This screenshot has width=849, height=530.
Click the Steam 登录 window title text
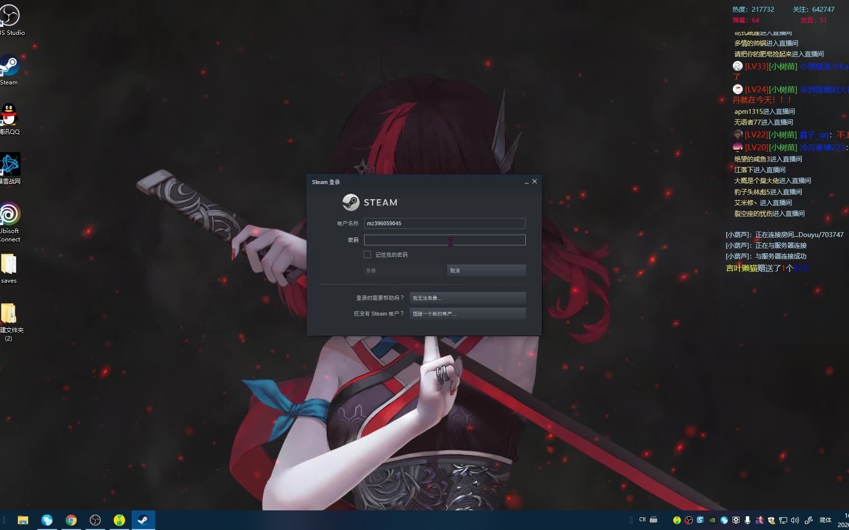326,182
